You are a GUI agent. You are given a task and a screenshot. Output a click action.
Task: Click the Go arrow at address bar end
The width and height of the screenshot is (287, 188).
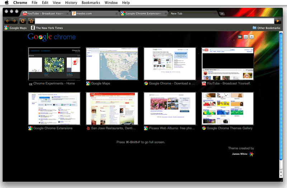click(x=278, y=21)
